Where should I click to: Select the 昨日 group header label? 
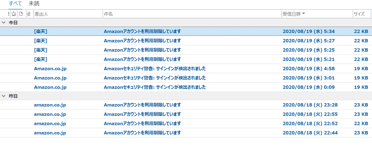(13, 96)
